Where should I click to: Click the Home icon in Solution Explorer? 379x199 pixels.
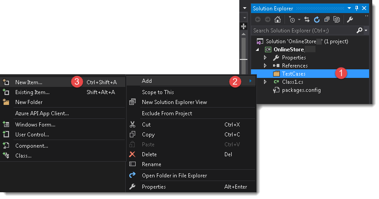coord(278,19)
